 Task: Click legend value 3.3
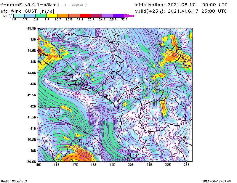25,19
